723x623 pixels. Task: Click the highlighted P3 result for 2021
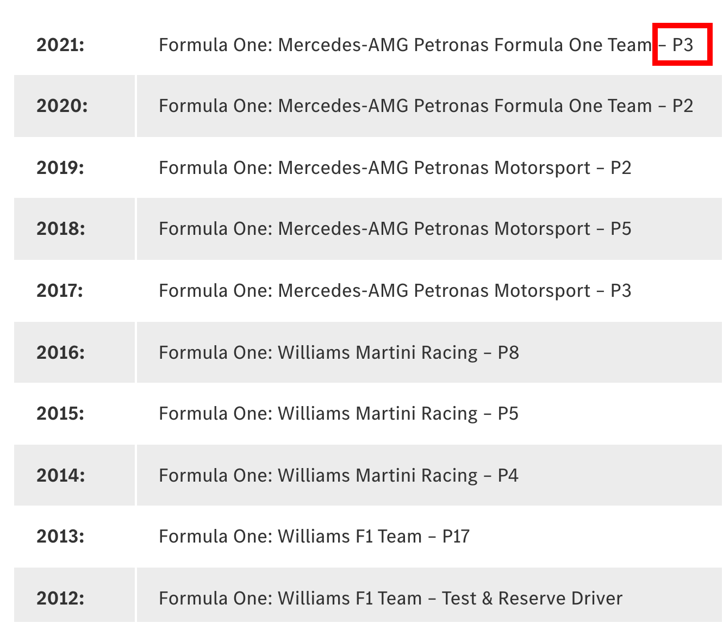tap(682, 45)
